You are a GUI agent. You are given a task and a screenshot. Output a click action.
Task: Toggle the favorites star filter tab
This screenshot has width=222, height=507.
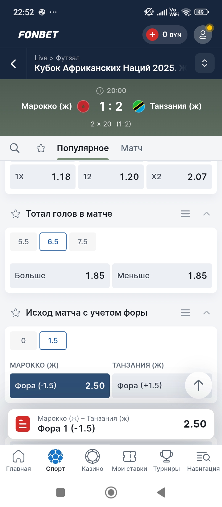coord(41,148)
